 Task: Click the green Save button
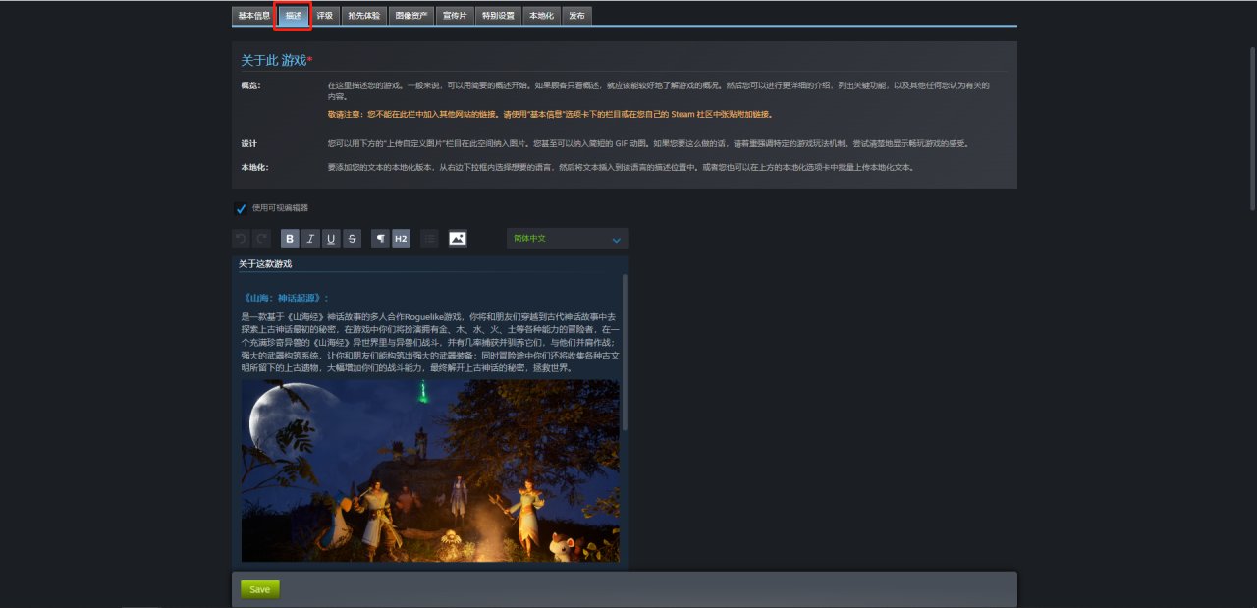(x=260, y=589)
